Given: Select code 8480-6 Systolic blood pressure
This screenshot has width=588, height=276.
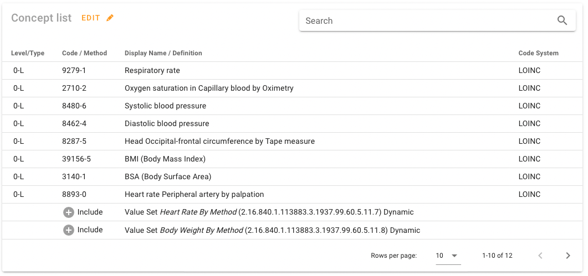Looking at the screenshot, I should pyautogui.click(x=165, y=106).
